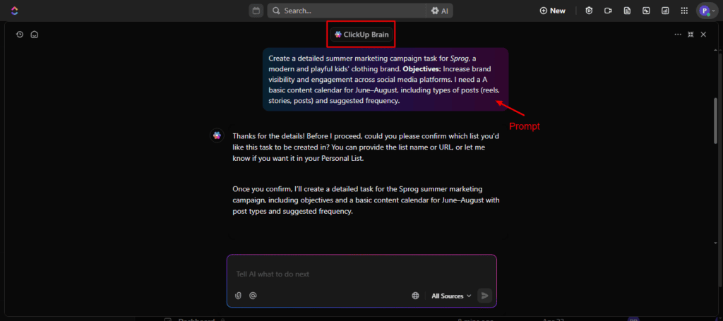The image size is (723, 321).
Task: Click the 'Once you confirm' response paragraph
Action: (366, 200)
